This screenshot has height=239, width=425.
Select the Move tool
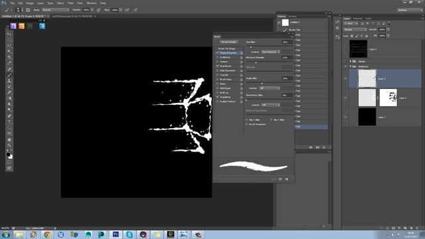tap(9, 34)
